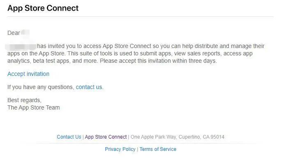Click the App Store Connect page heading

[43, 8]
